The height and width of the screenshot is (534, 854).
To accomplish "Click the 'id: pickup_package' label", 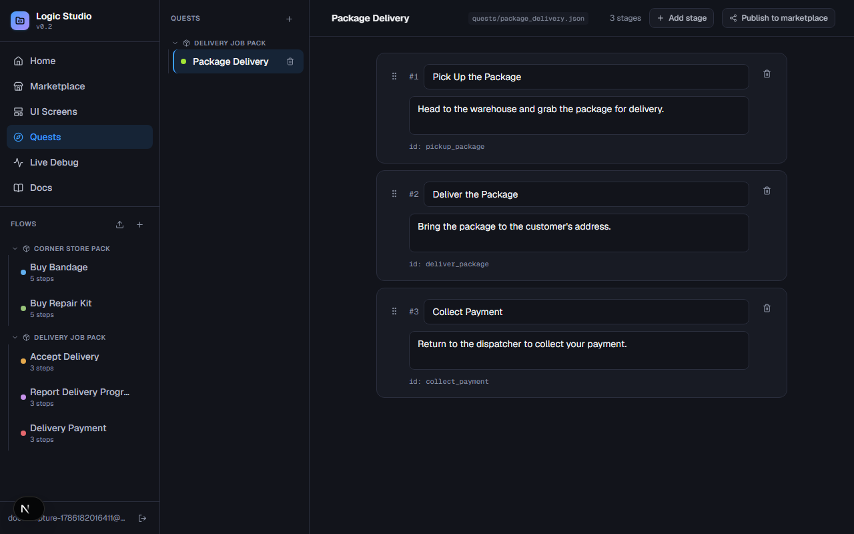I will click(447, 147).
